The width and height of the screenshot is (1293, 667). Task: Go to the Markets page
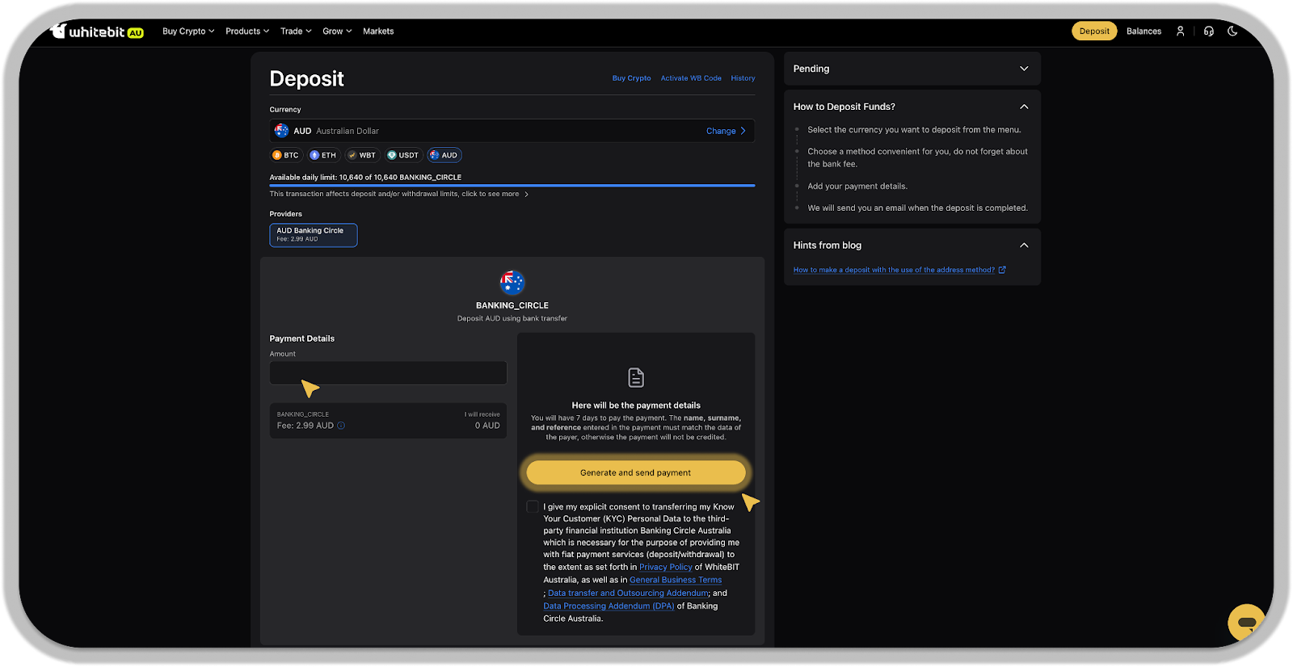tap(378, 31)
